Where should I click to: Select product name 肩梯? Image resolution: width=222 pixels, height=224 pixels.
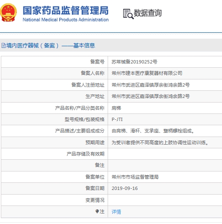[x=116, y=108]
